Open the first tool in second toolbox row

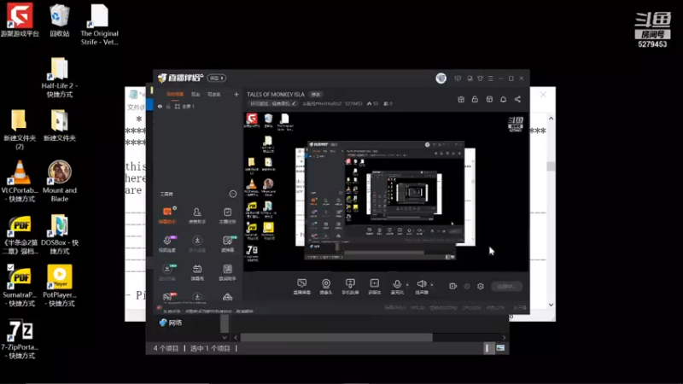[x=167, y=243]
